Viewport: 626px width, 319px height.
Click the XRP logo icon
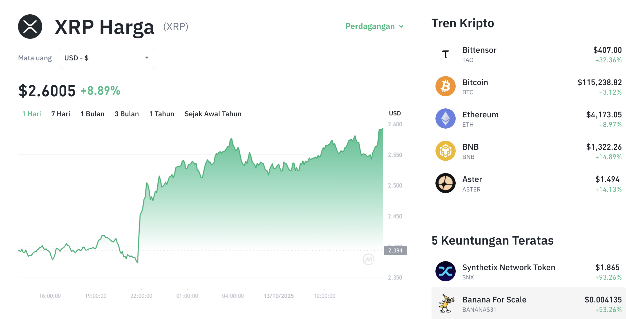coord(30,27)
